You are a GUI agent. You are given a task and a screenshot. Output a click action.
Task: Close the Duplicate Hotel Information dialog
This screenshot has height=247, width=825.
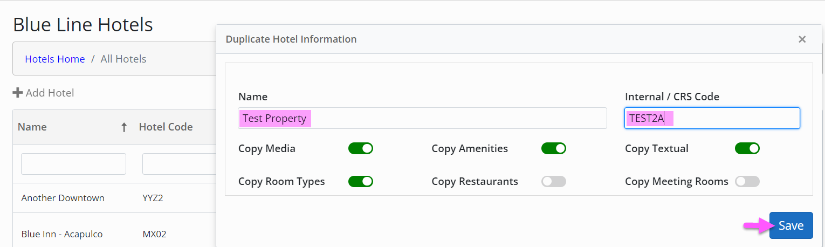point(802,39)
